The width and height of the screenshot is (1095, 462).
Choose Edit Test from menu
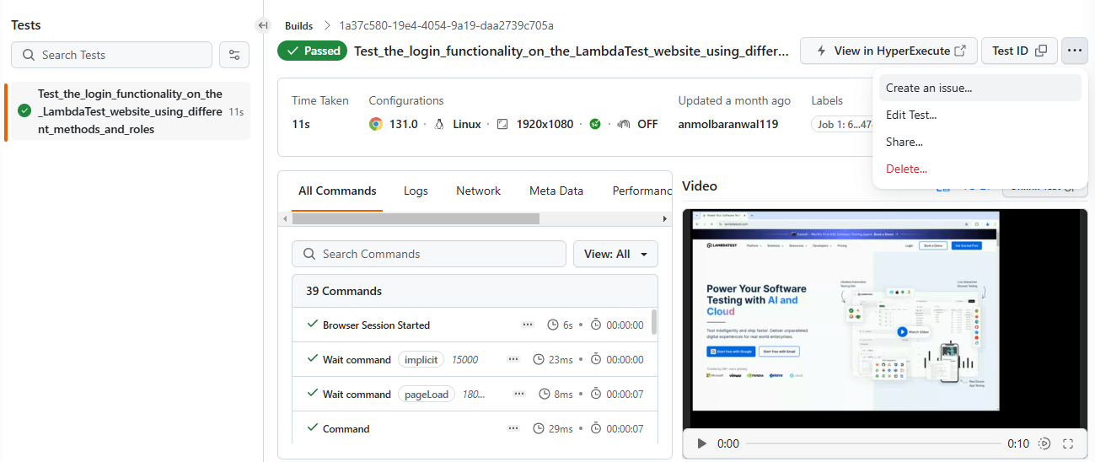pyautogui.click(x=980, y=115)
